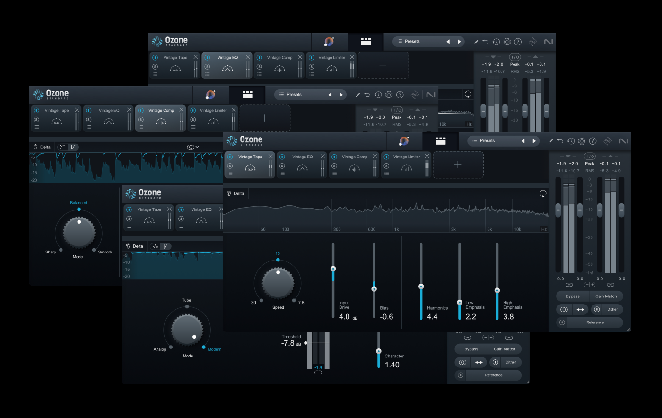
Task: Open settings gear in top Vintage EQ window
Action: (507, 42)
